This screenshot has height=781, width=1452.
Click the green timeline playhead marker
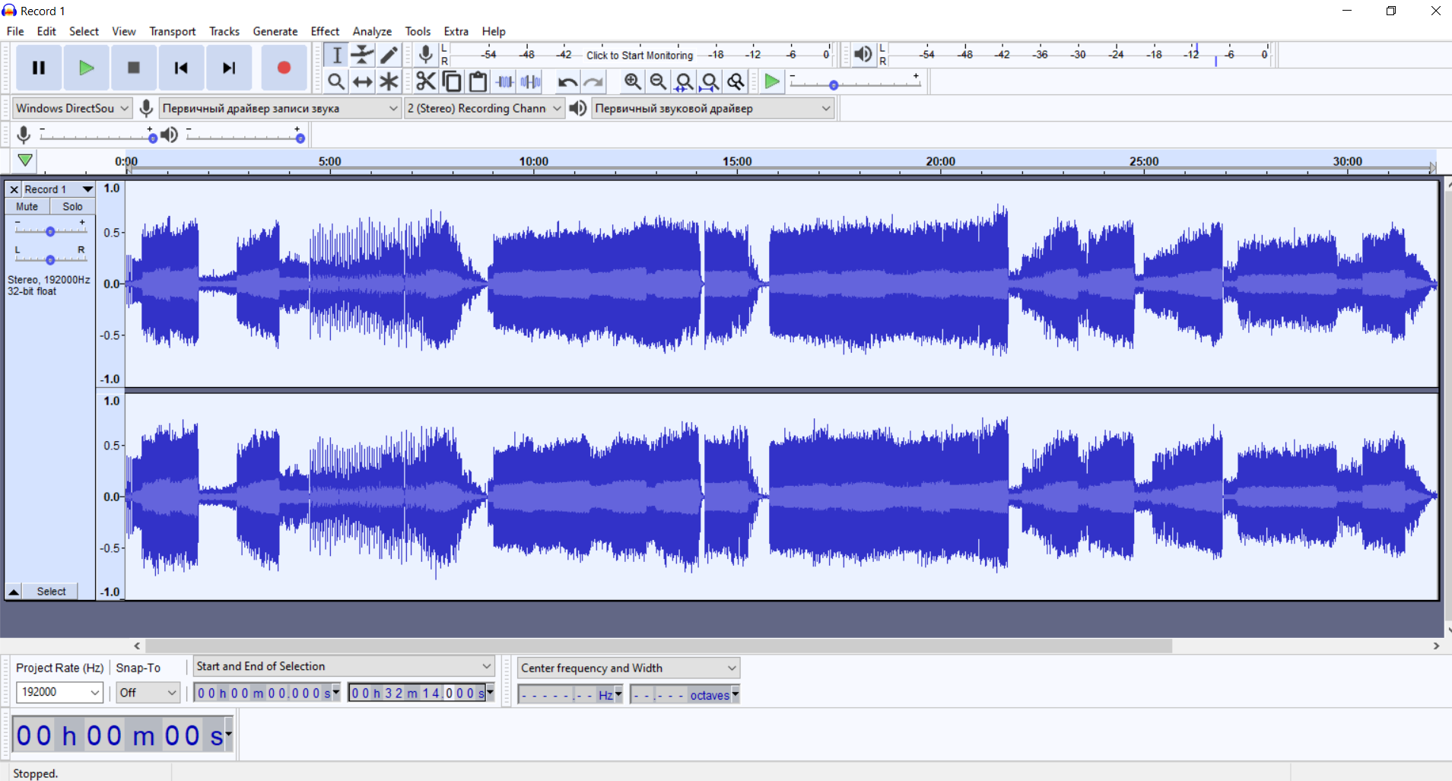[x=25, y=160]
